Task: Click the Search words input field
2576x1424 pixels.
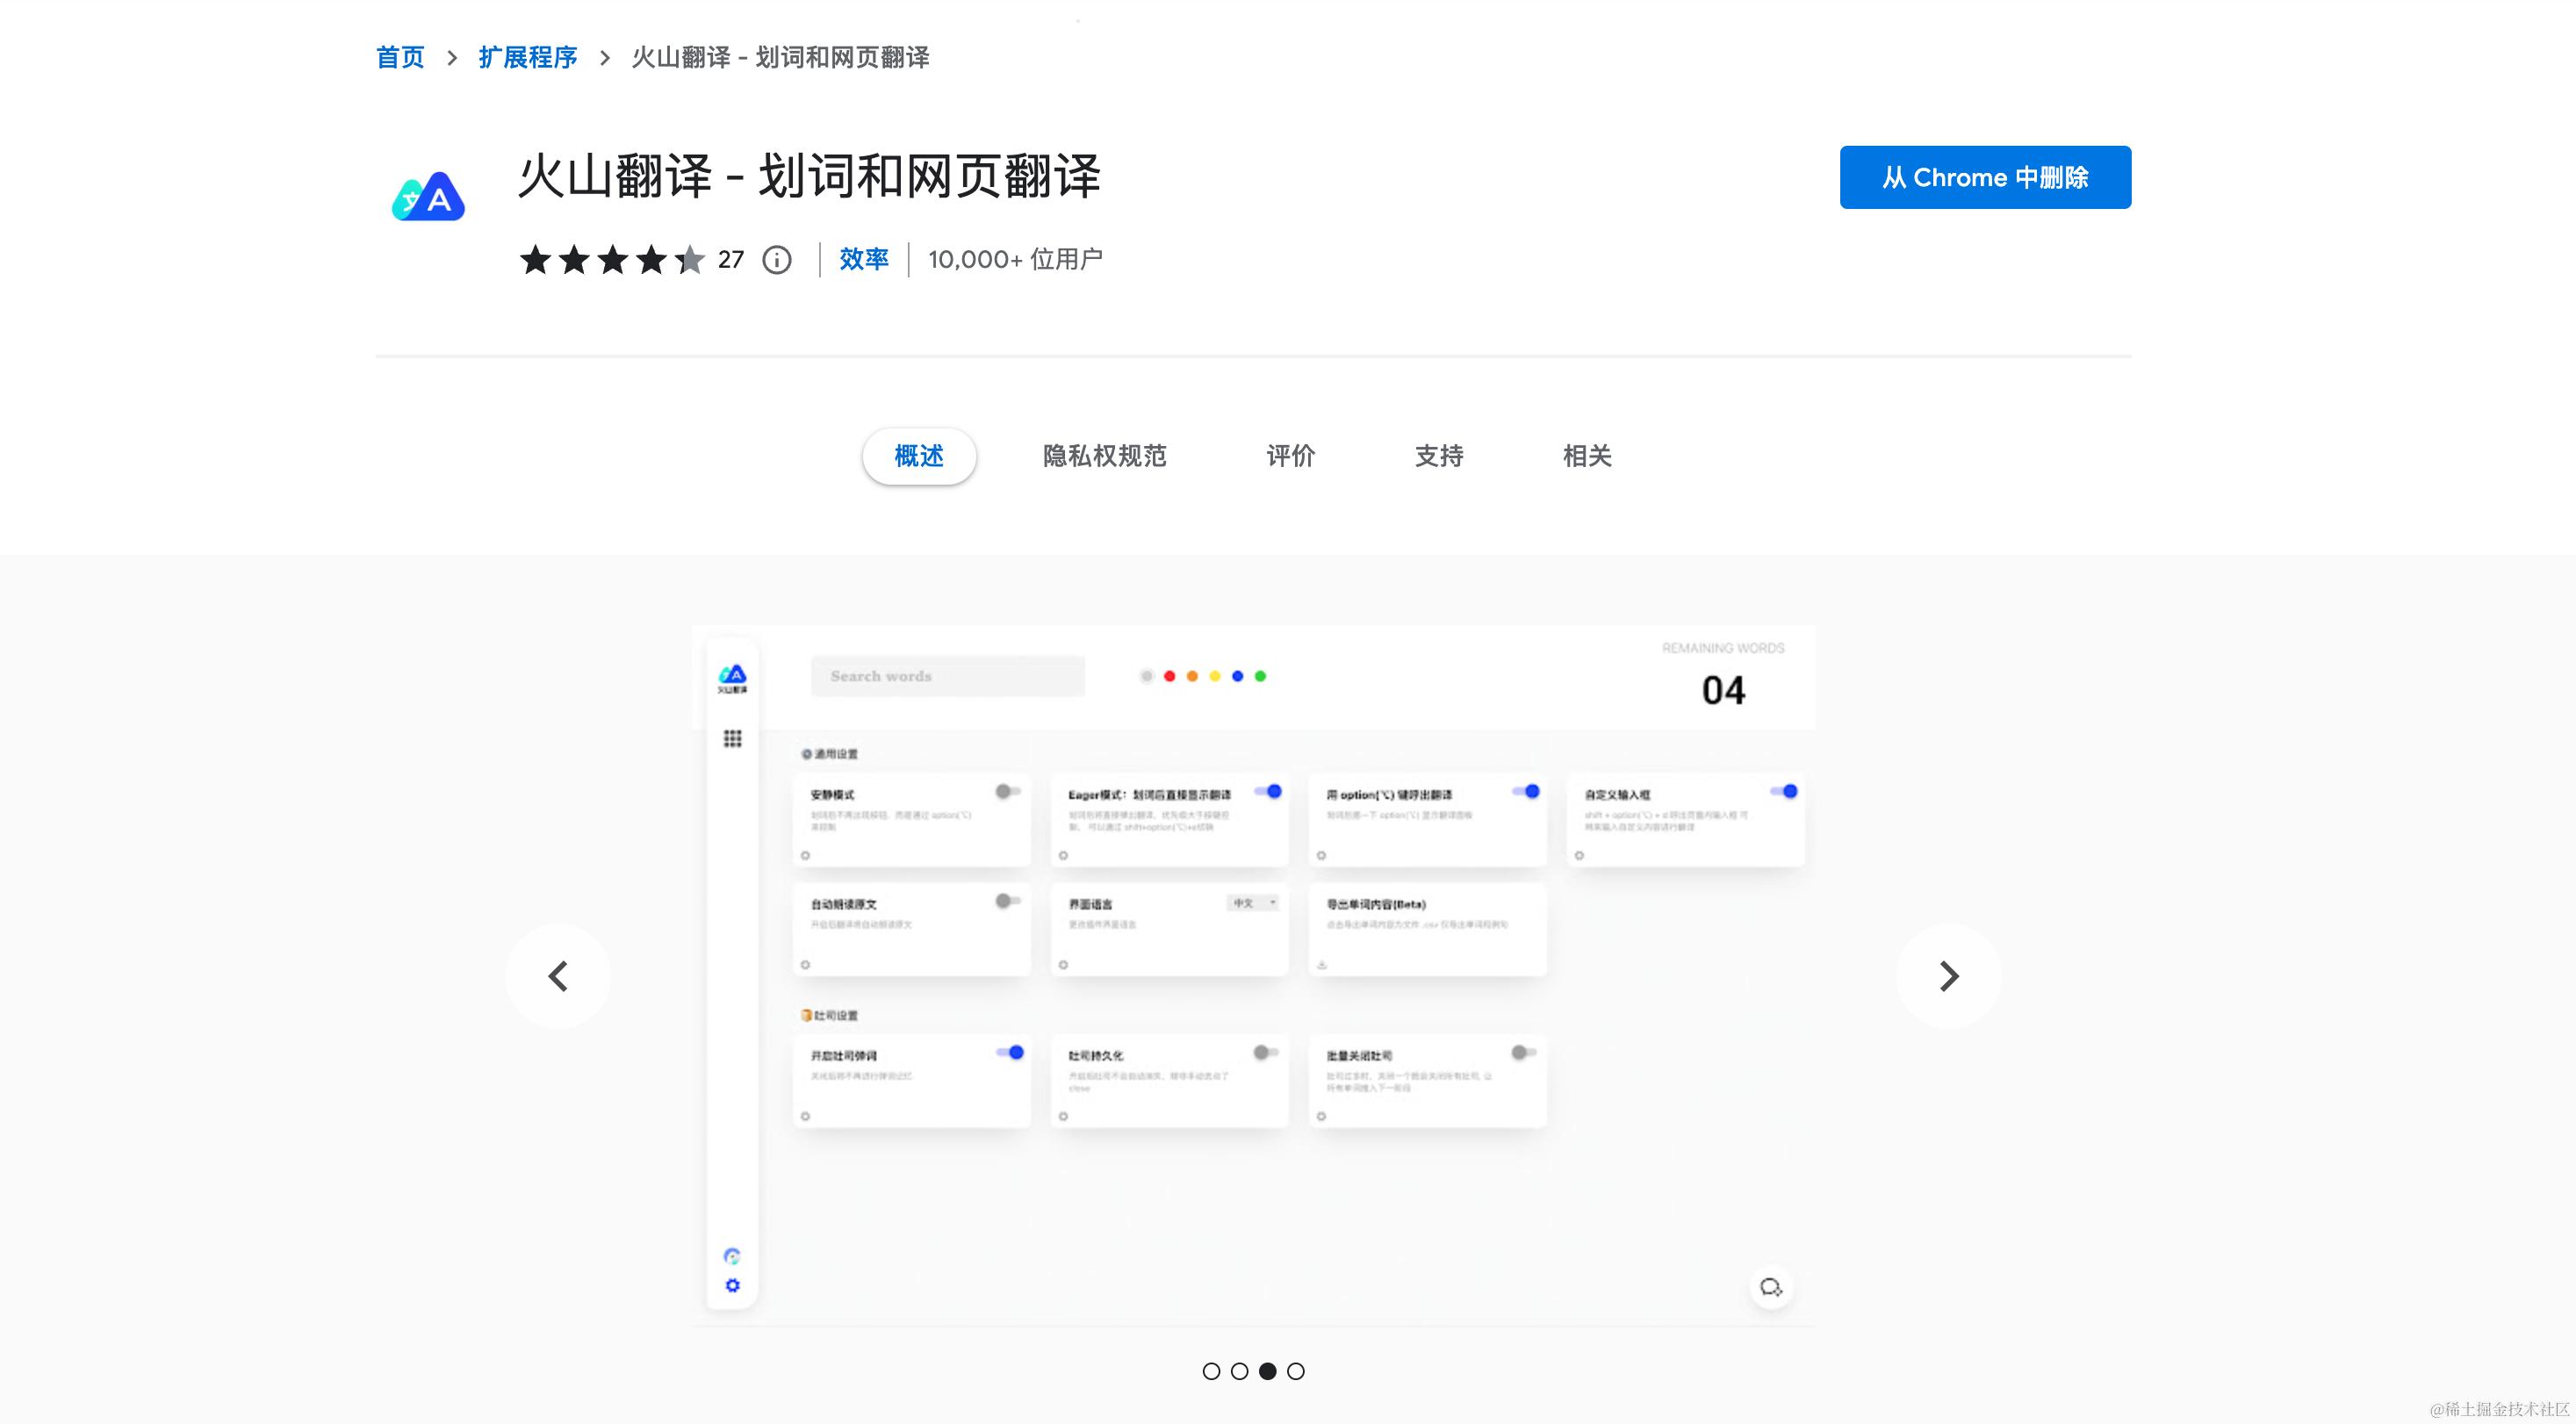Action: click(x=946, y=676)
